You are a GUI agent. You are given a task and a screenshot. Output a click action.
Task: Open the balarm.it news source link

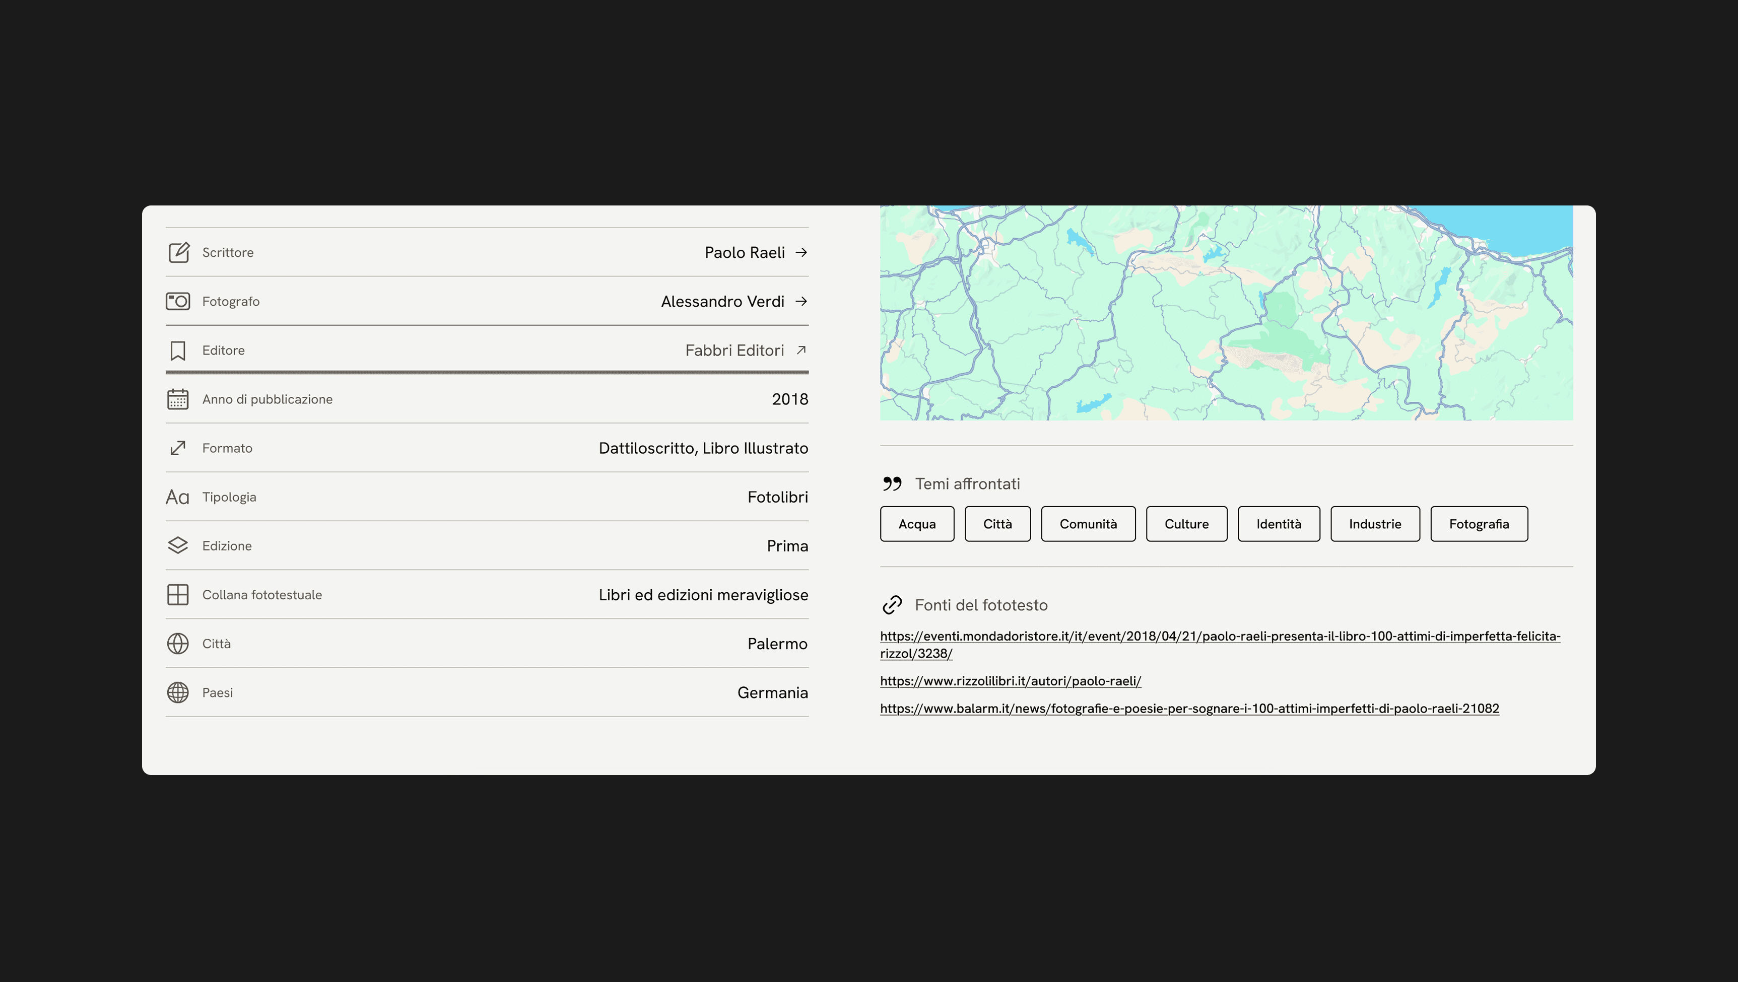click(x=1189, y=709)
